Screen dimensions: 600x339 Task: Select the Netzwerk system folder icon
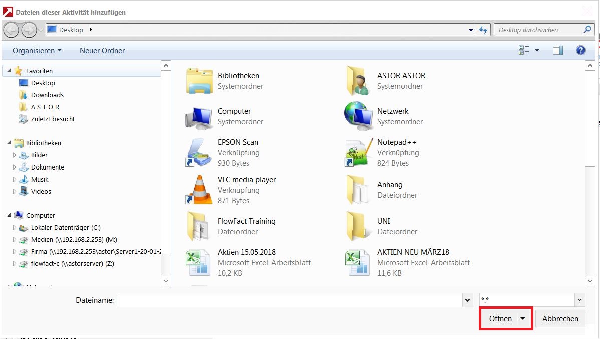[359, 116]
